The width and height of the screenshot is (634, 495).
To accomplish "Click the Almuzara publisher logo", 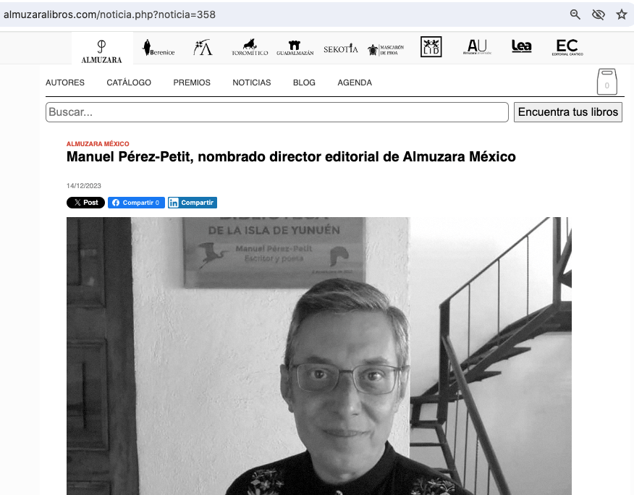I will coord(102,49).
